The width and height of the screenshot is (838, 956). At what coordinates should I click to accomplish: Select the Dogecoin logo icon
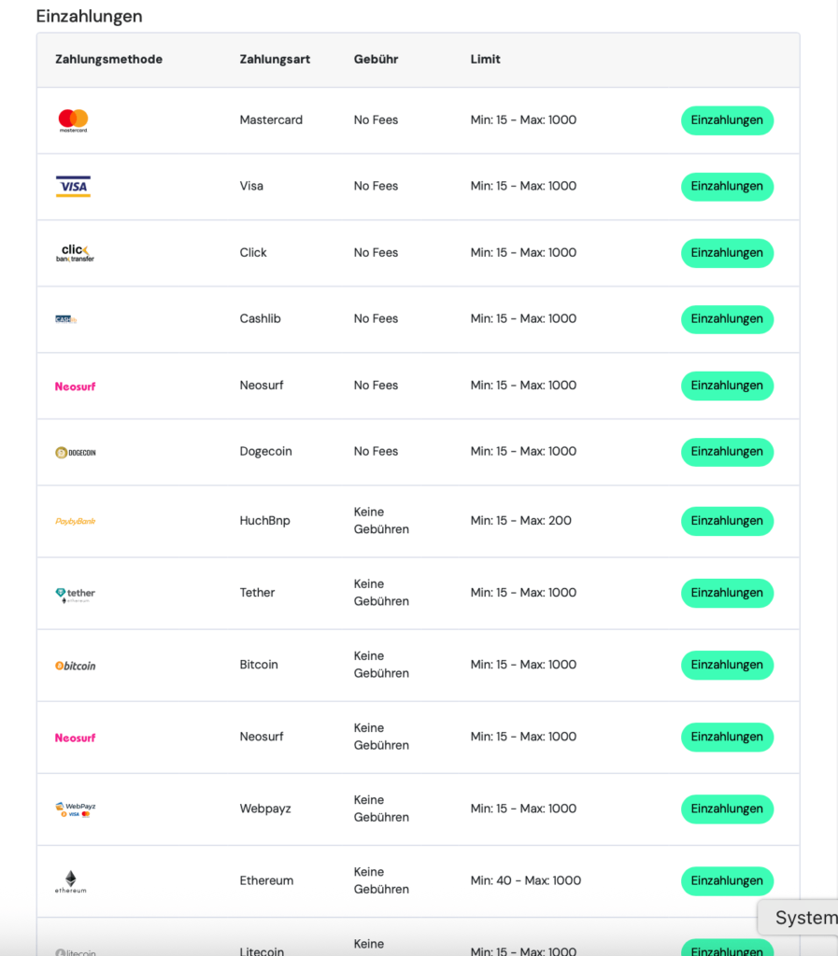pyautogui.click(x=76, y=453)
